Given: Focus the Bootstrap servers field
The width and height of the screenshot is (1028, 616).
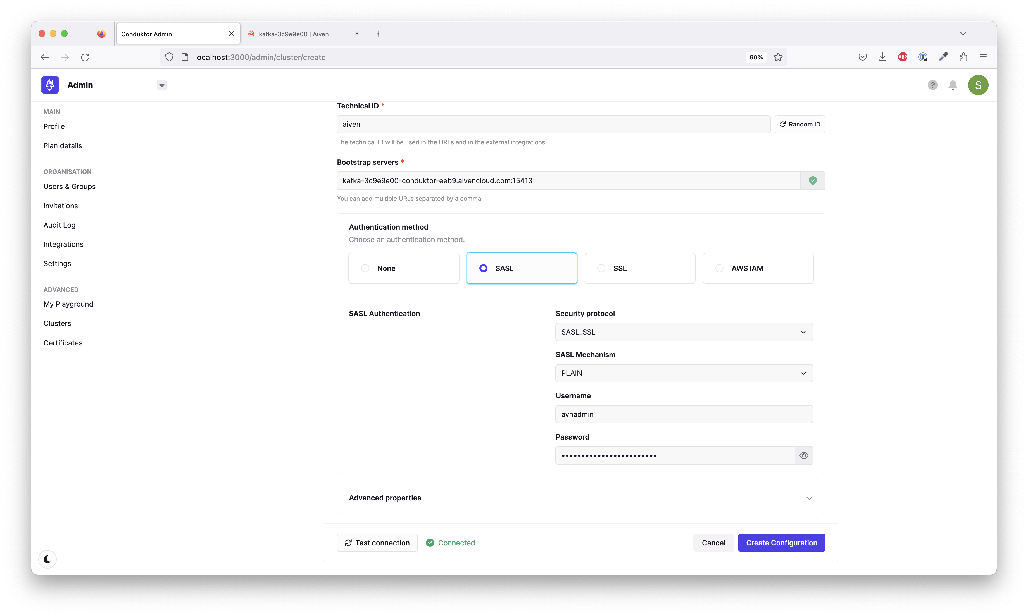Looking at the screenshot, I should (568, 181).
